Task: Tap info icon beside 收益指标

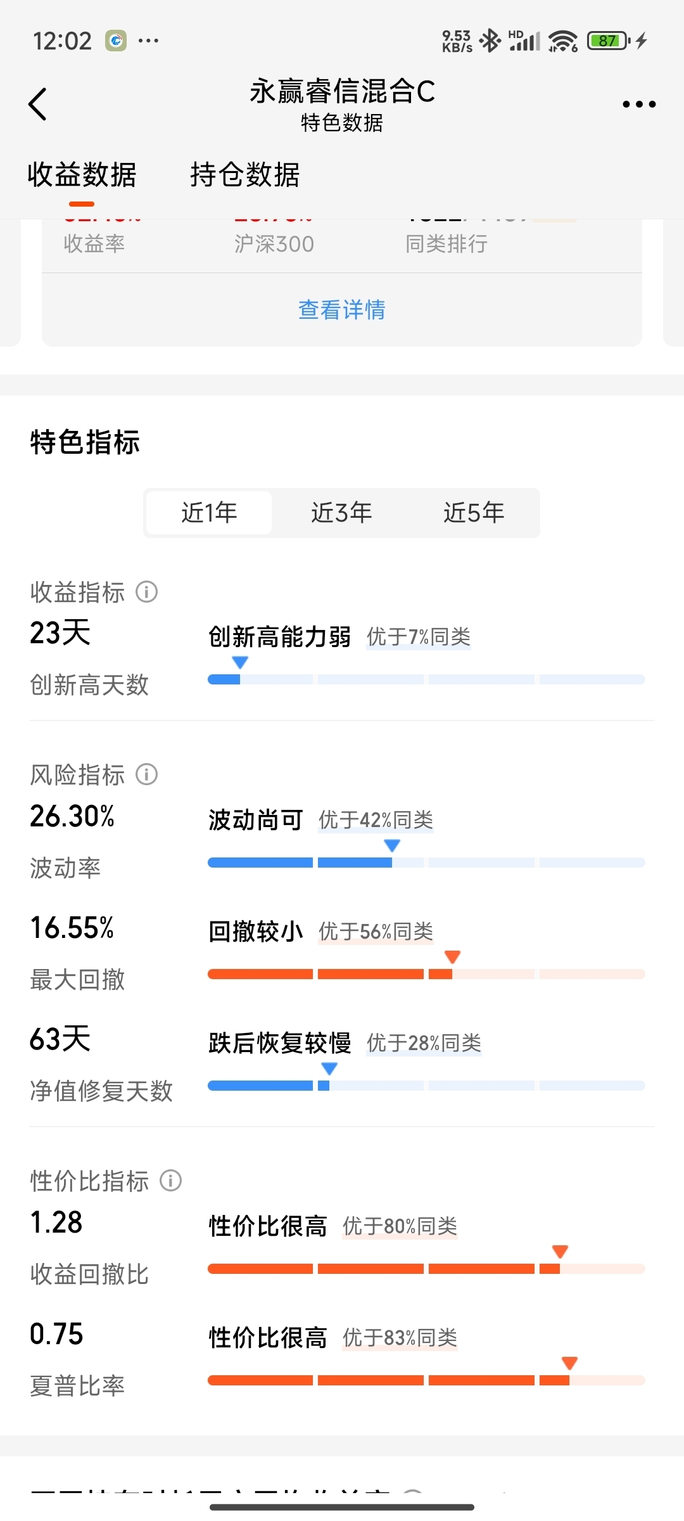Action: pyautogui.click(x=146, y=592)
